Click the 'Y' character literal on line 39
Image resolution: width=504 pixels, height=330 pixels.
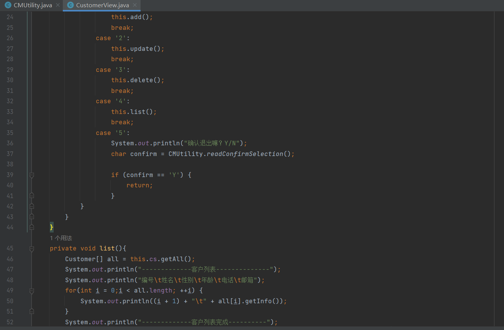coord(174,175)
